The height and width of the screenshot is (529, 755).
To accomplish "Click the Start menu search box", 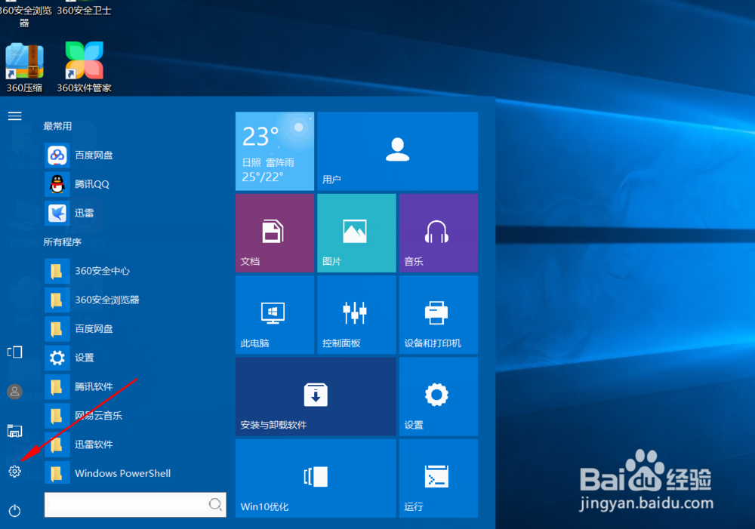I will [x=135, y=504].
